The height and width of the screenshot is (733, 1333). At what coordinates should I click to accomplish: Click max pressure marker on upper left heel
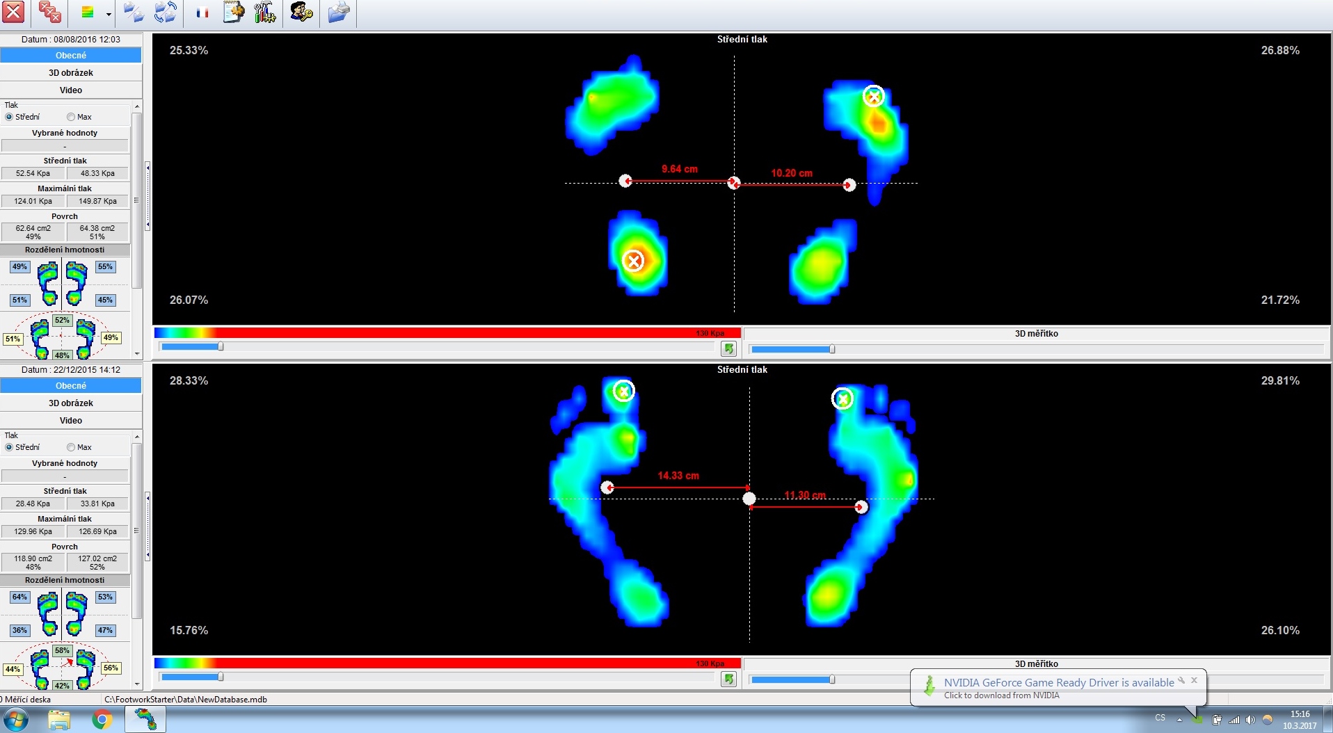coord(633,261)
